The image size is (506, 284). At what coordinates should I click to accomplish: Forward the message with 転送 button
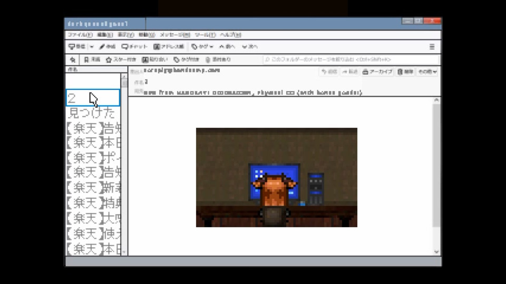coord(350,72)
